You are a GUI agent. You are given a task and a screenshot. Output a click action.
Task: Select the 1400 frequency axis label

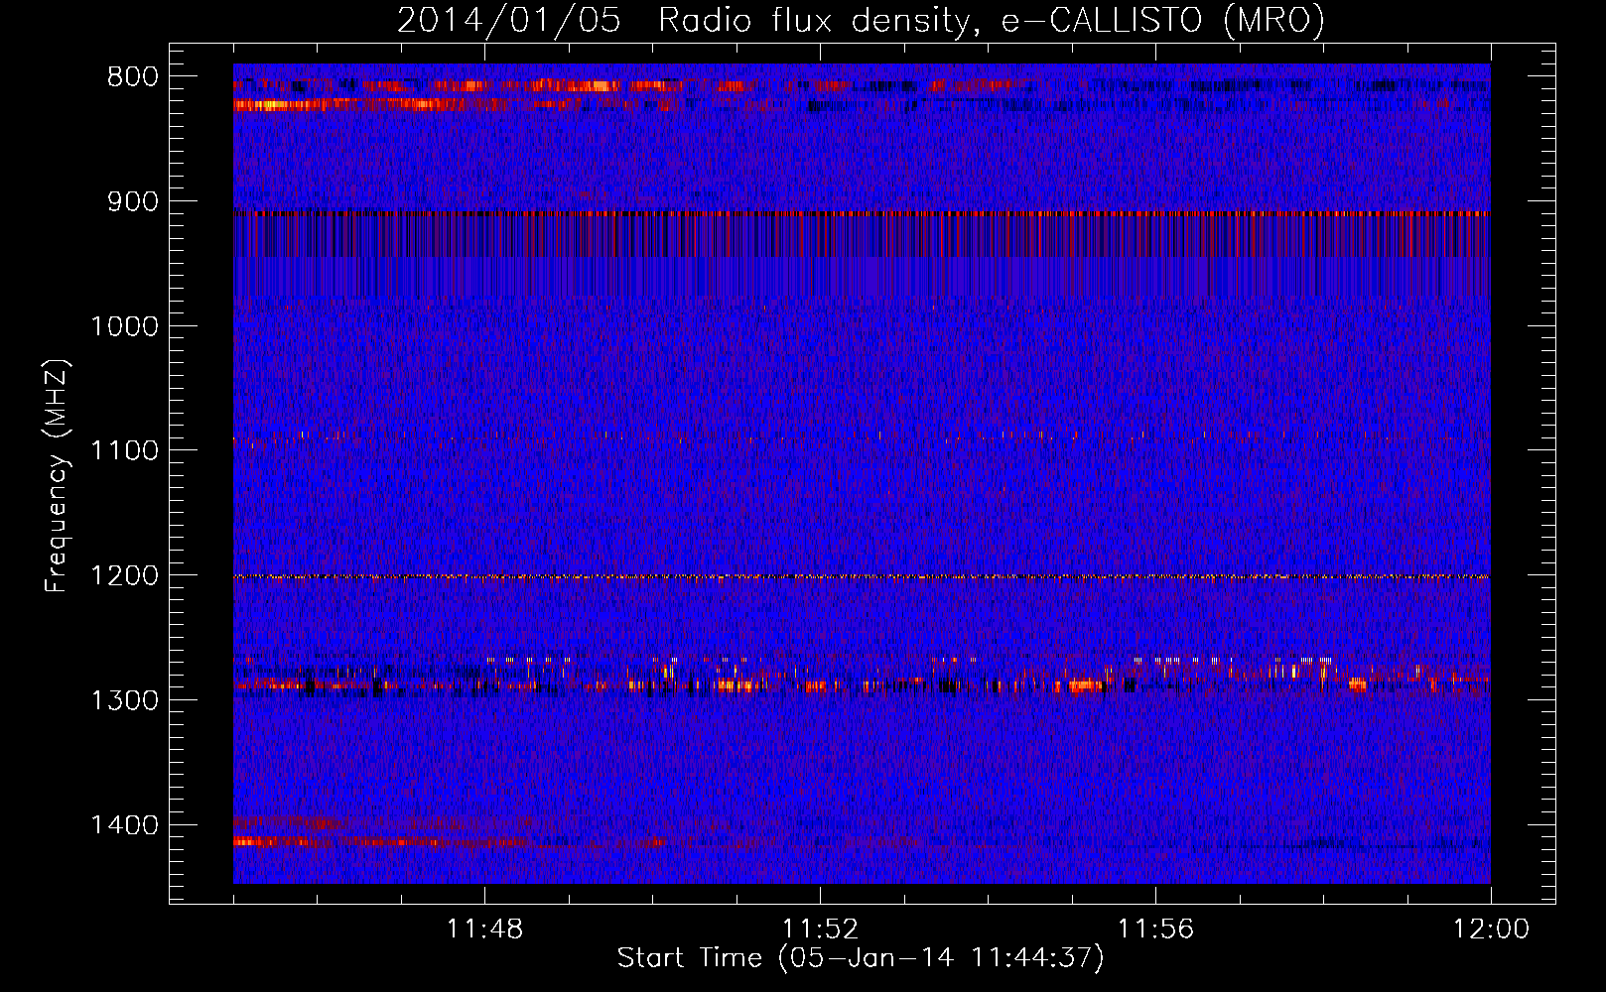[124, 825]
